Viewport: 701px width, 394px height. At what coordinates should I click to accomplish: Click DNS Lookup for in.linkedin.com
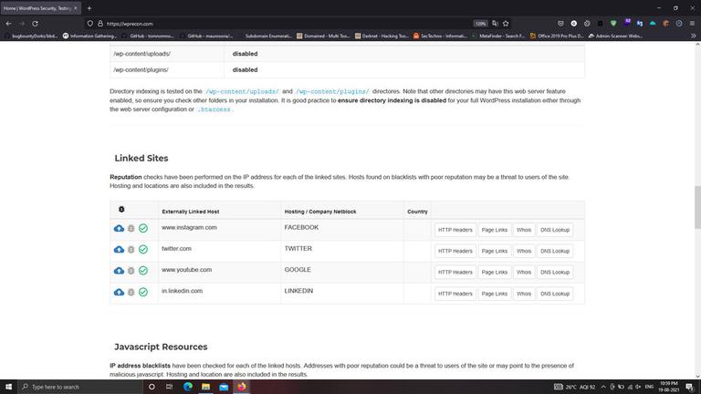pyautogui.click(x=555, y=294)
